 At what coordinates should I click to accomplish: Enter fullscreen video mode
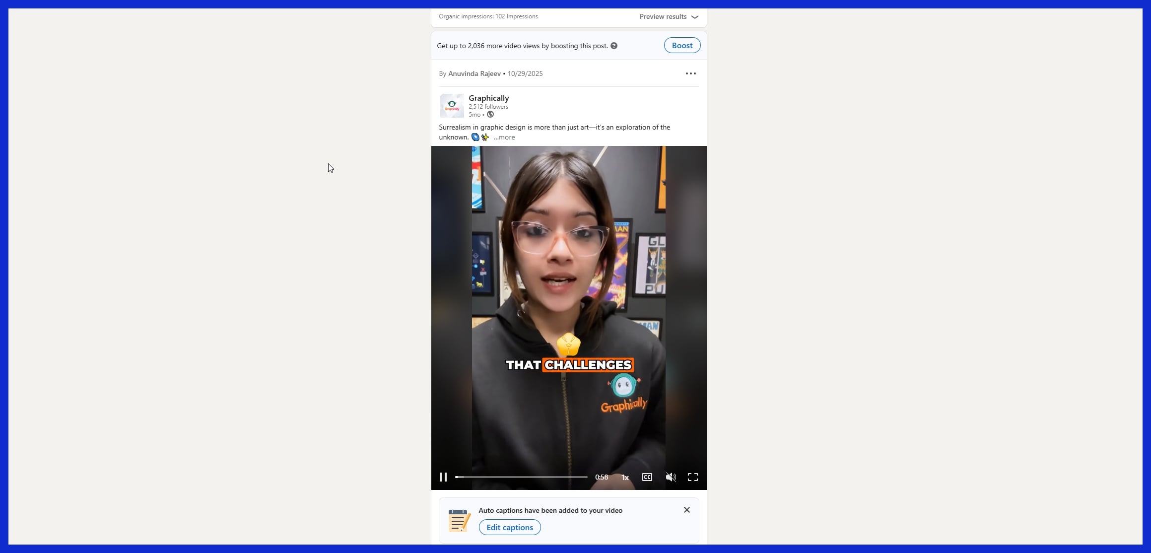pos(693,477)
